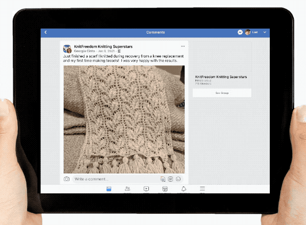306x225 pixels.
Task: Attach a photo with the camera icon
Action: (66, 179)
